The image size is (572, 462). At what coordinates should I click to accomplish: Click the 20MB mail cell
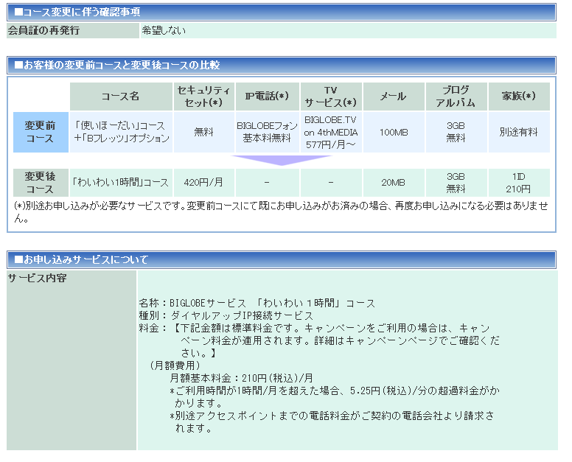pyautogui.click(x=394, y=183)
